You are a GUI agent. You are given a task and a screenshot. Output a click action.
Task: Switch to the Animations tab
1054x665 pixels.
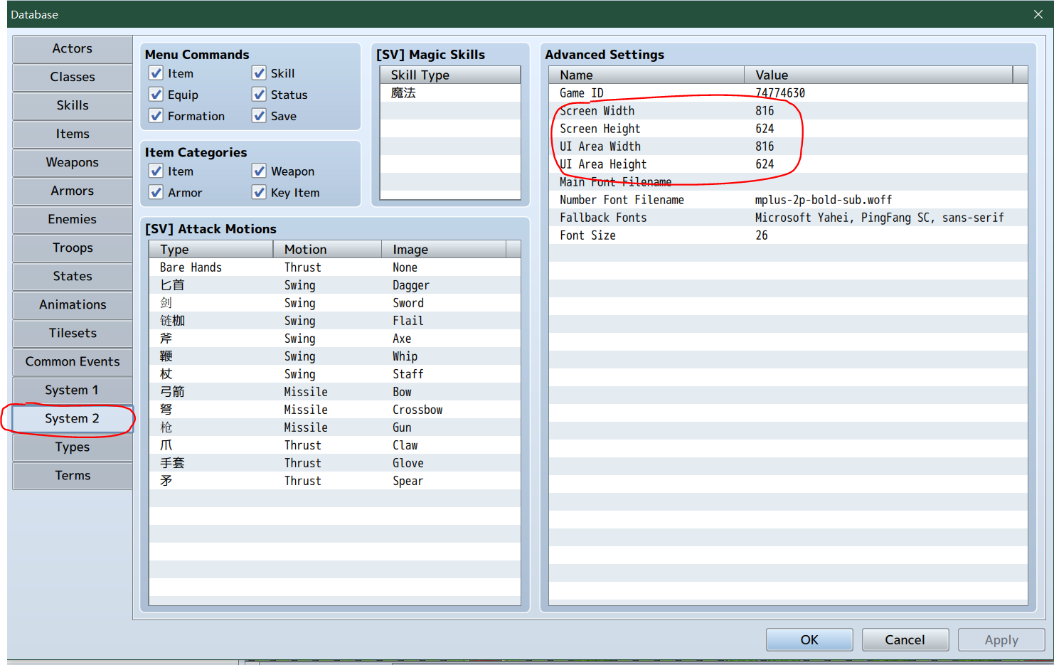73,304
